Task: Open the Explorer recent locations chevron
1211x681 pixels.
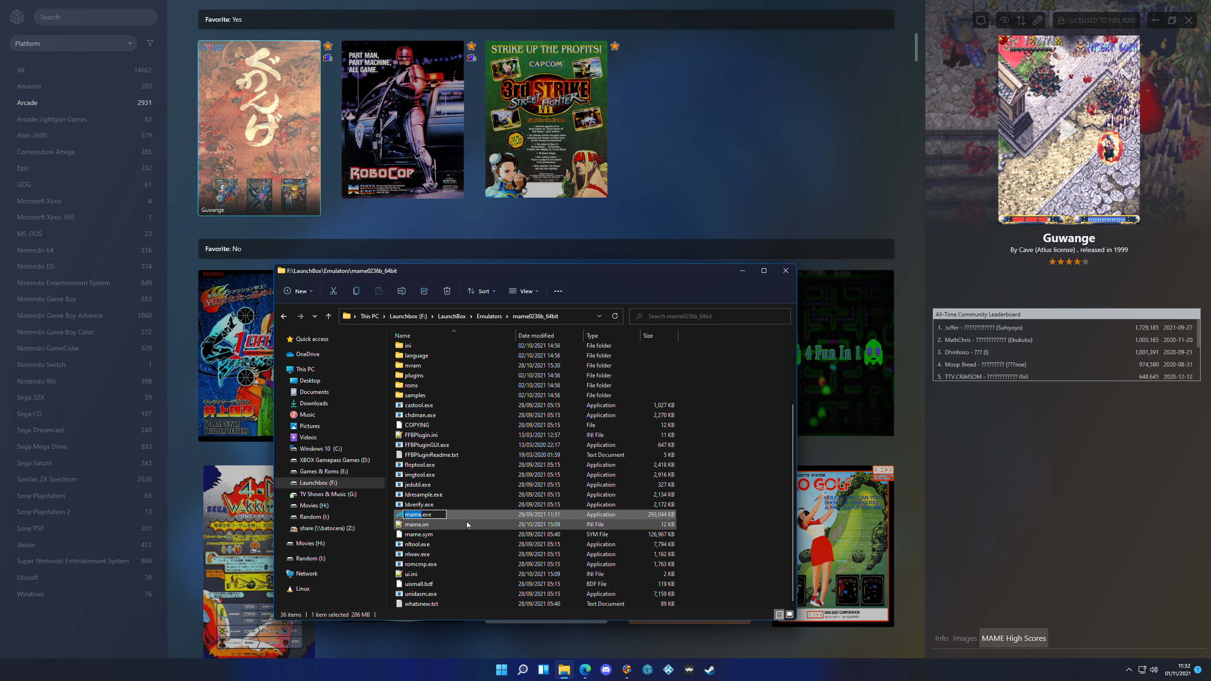Action: click(315, 316)
